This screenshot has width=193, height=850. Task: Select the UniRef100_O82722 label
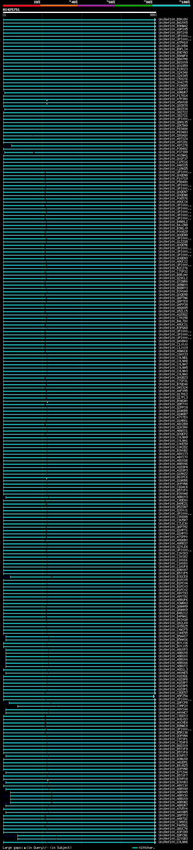173,112
